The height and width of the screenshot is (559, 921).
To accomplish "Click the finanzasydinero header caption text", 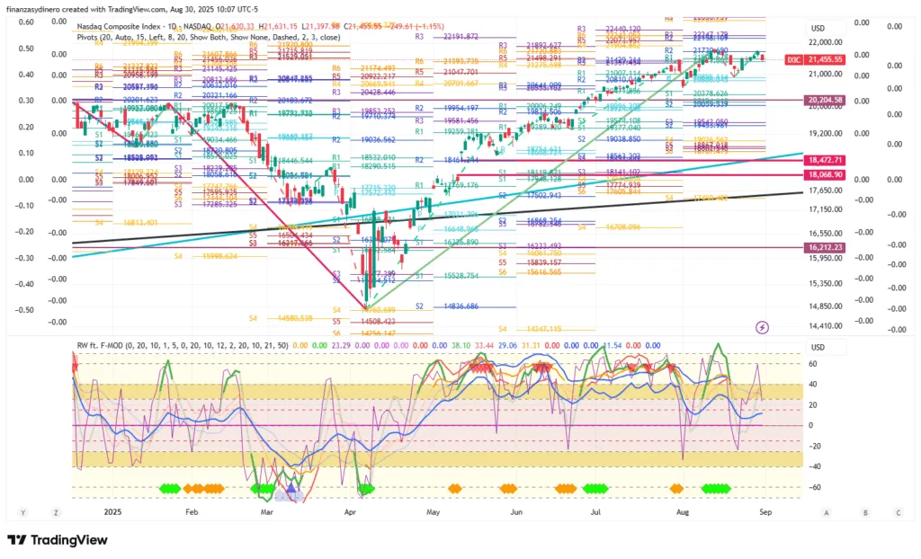I will 132,9.
